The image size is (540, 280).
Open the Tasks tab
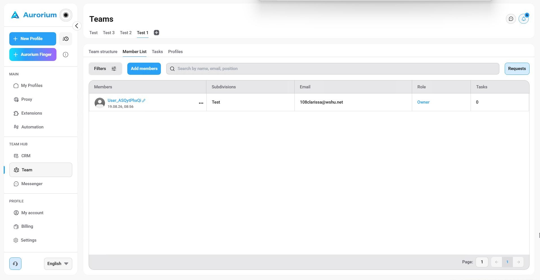tap(157, 52)
